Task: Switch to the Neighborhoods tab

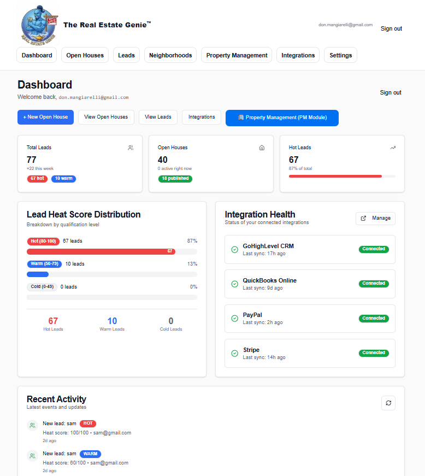Action: coord(170,55)
